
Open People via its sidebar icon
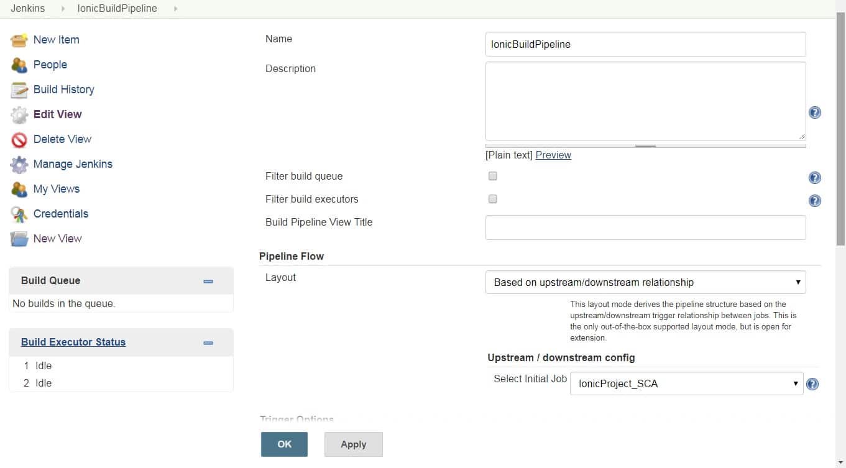click(19, 65)
